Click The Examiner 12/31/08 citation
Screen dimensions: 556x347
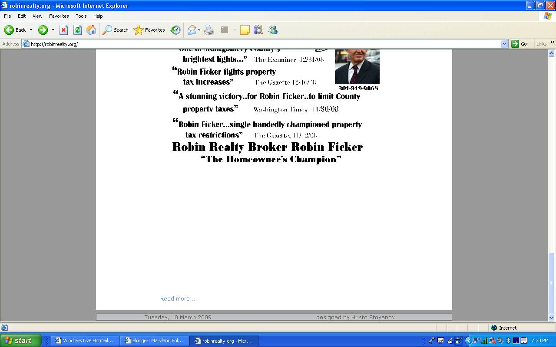pyautogui.click(x=289, y=59)
